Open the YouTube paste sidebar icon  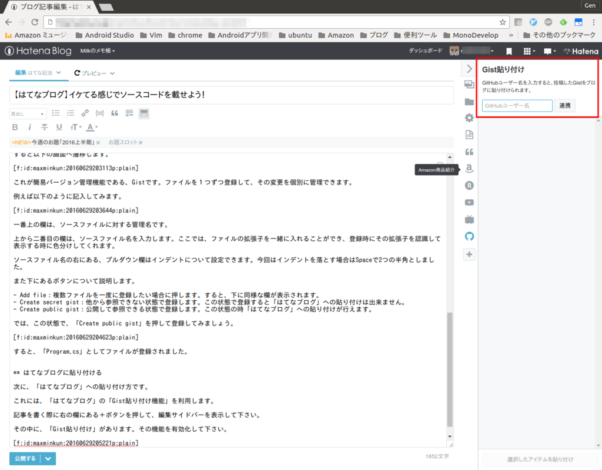pyautogui.click(x=469, y=203)
